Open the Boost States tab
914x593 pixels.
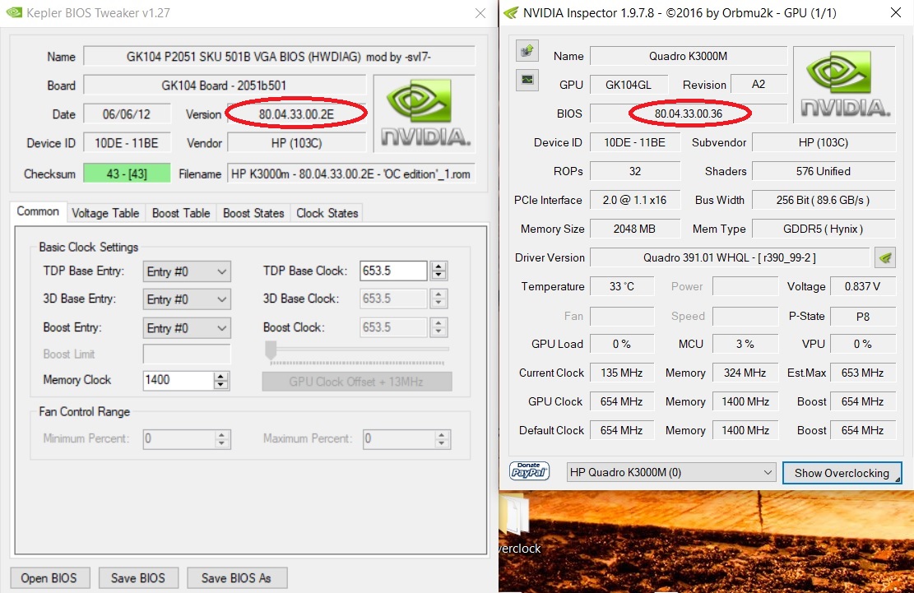(253, 213)
